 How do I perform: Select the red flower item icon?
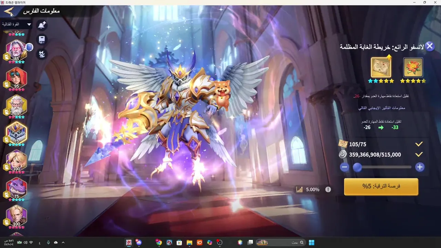(x=413, y=67)
